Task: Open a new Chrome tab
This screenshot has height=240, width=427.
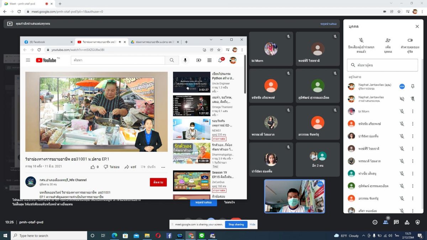Action: coord(60,4)
